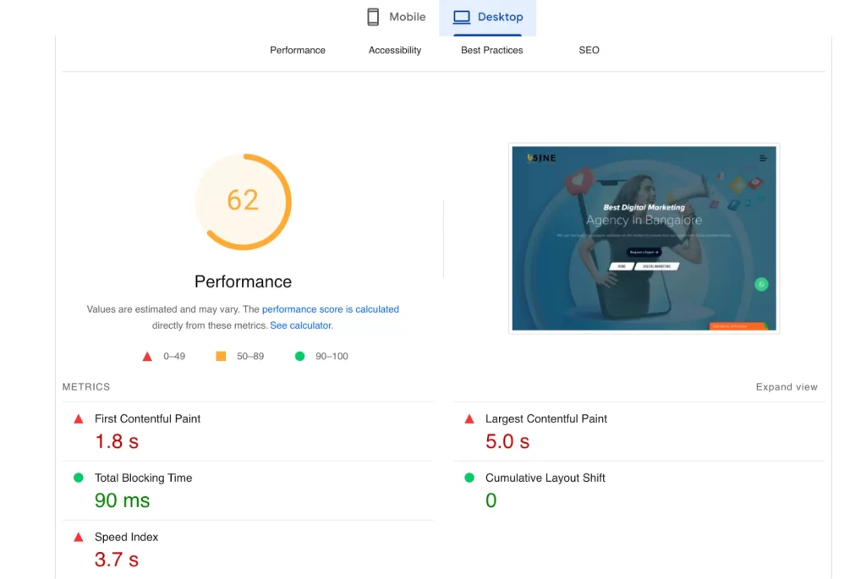Click the Desktop monitor icon

(461, 16)
